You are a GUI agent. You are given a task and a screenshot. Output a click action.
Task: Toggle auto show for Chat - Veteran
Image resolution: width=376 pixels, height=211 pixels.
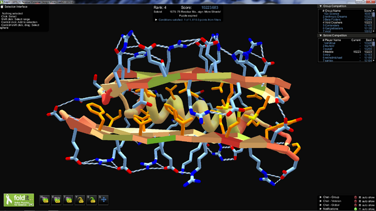tap(360, 201)
